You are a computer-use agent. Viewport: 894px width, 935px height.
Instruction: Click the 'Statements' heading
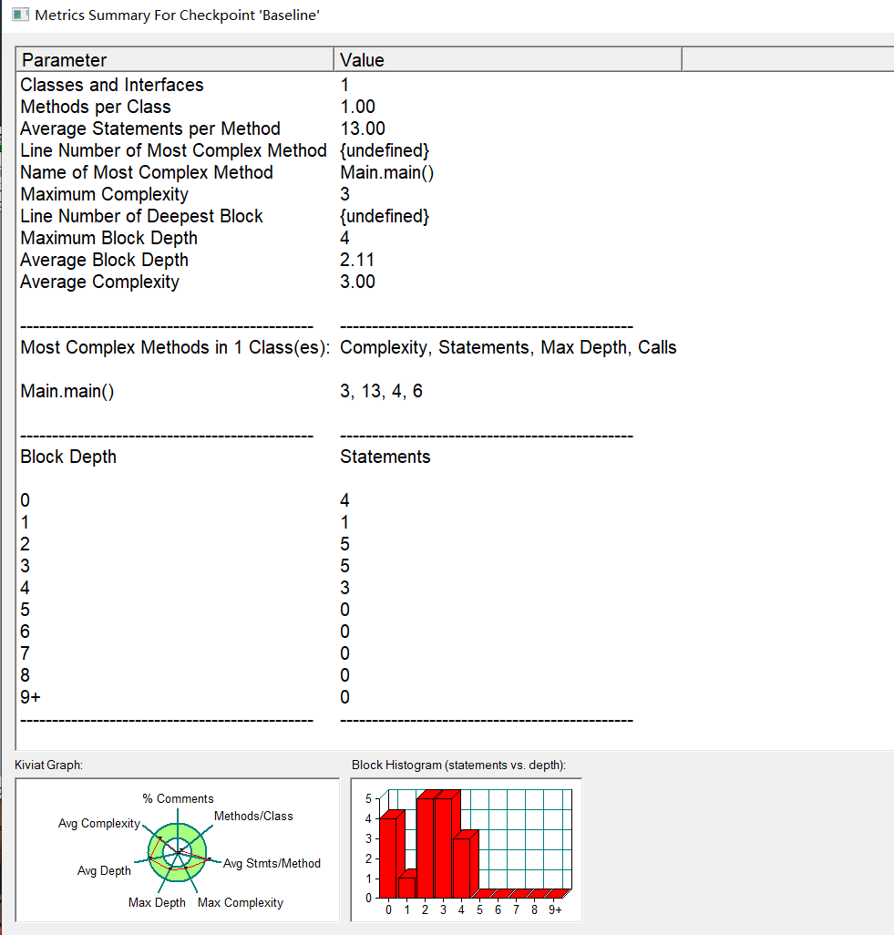pos(385,457)
